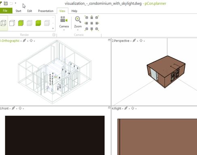Open the quick access toolbar customize arrow

click(15, 3)
